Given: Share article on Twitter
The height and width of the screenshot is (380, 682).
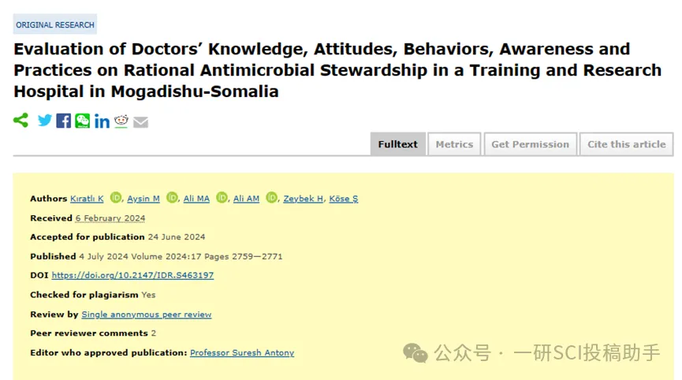Looking at the screenshot, I should [44, 121].
